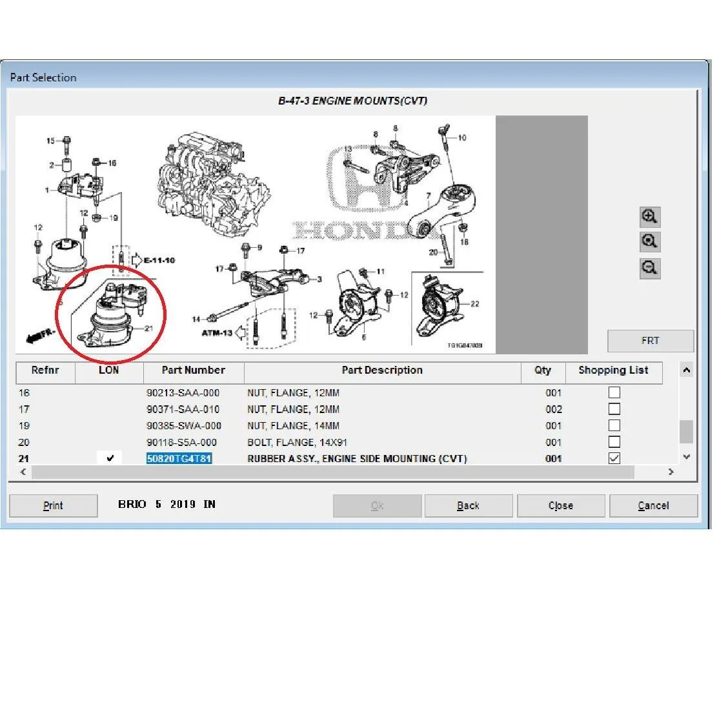The image size is (728, 728).
Task: Select the highlighted part number 50820TG4T81
Action: (179, 459)
